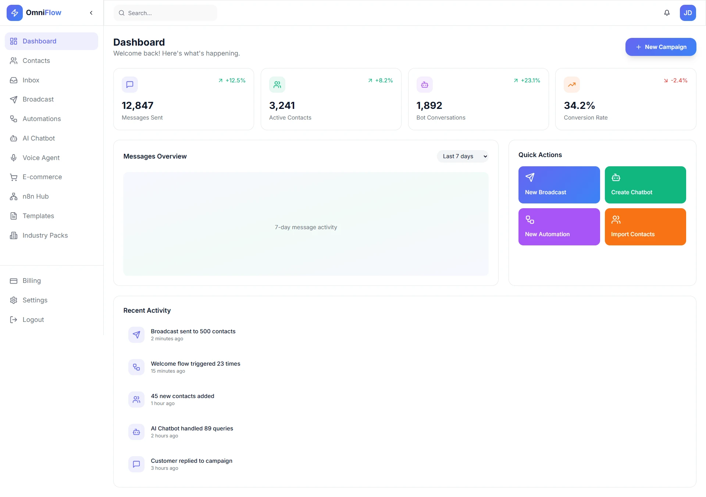Viewport: 706px width, 497px height.
Task: Focus the Search input field
Action: (x=165, y=13)
